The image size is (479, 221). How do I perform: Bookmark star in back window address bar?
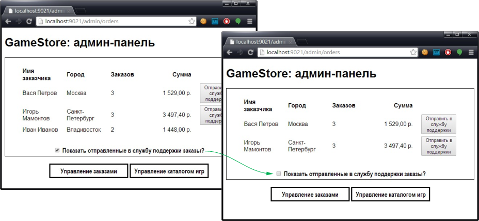coord(191,21)
